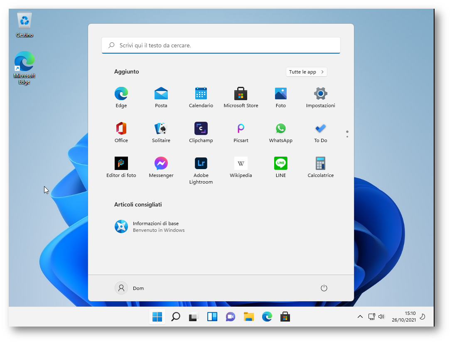Show hidden tray icons chevron
452x344 pixels.
(360, 317)
